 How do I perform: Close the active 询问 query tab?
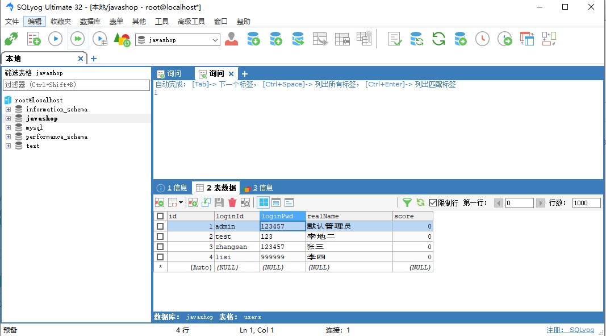coord(231,73)
